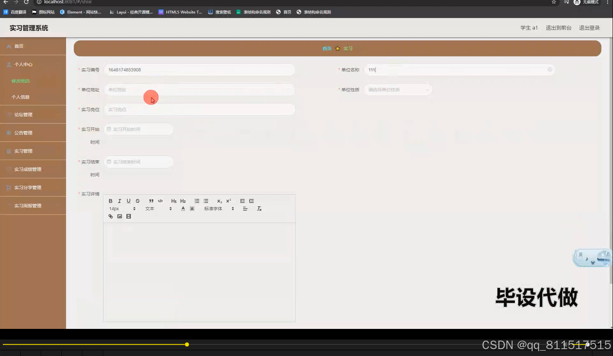The height and width of the screenshot is (356, 613).
Task: Create an ordered numbered list
Action: tap(197, 201)
